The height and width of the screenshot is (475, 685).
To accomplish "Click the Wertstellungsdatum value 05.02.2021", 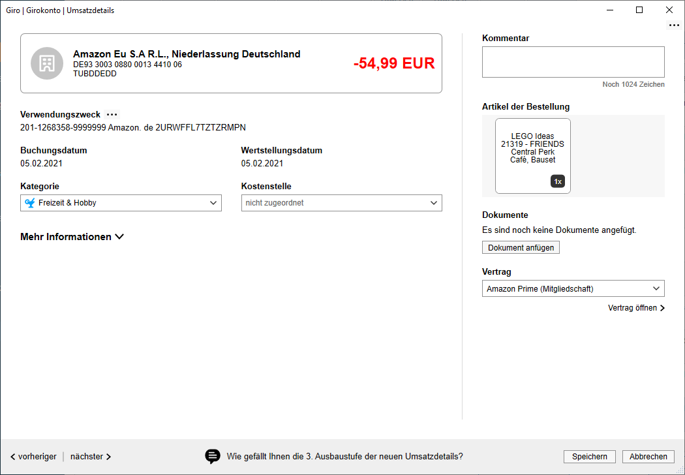I will click(x=262, y=163).
